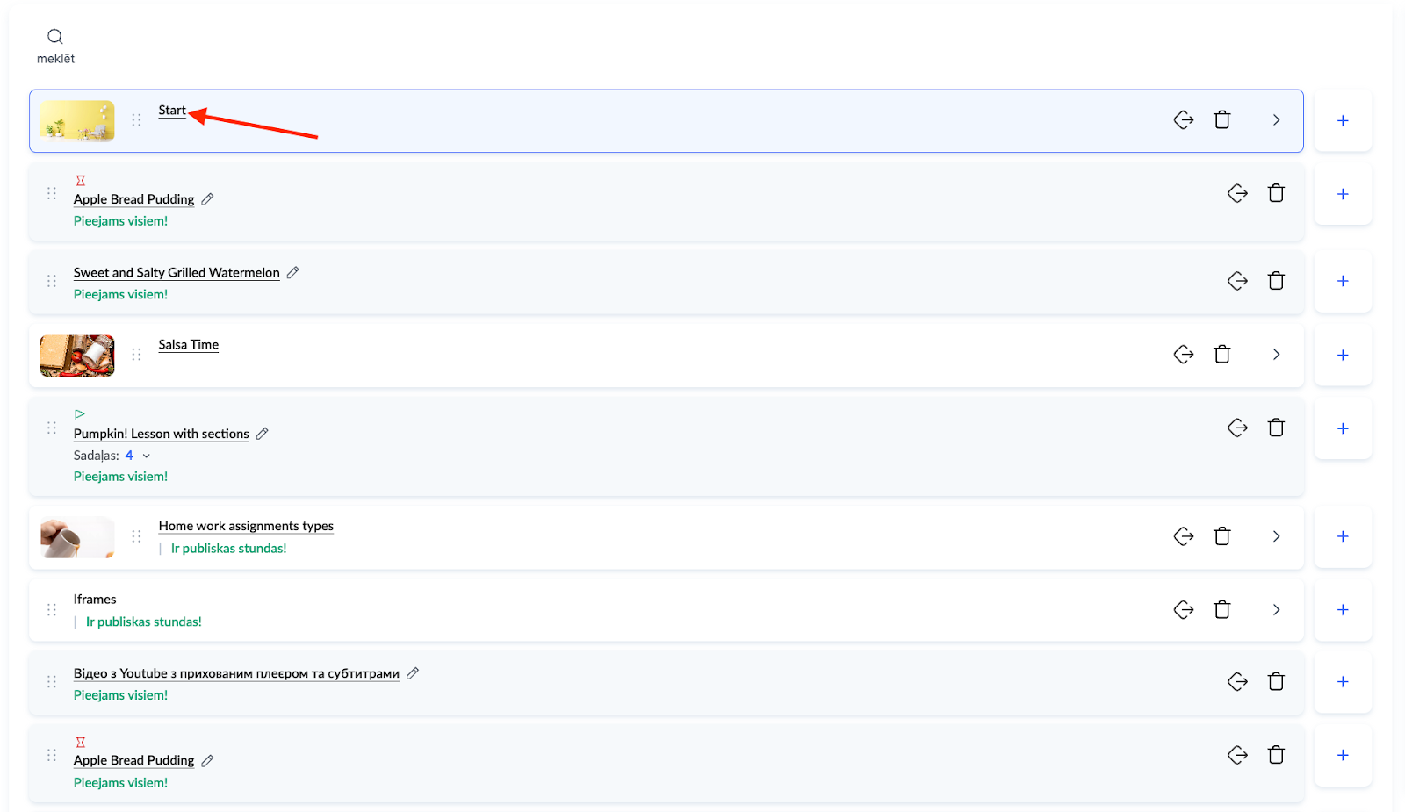Screen dimensions: 1405x812
Task: Expand the Iframes section chevron
Action: 1276,610
